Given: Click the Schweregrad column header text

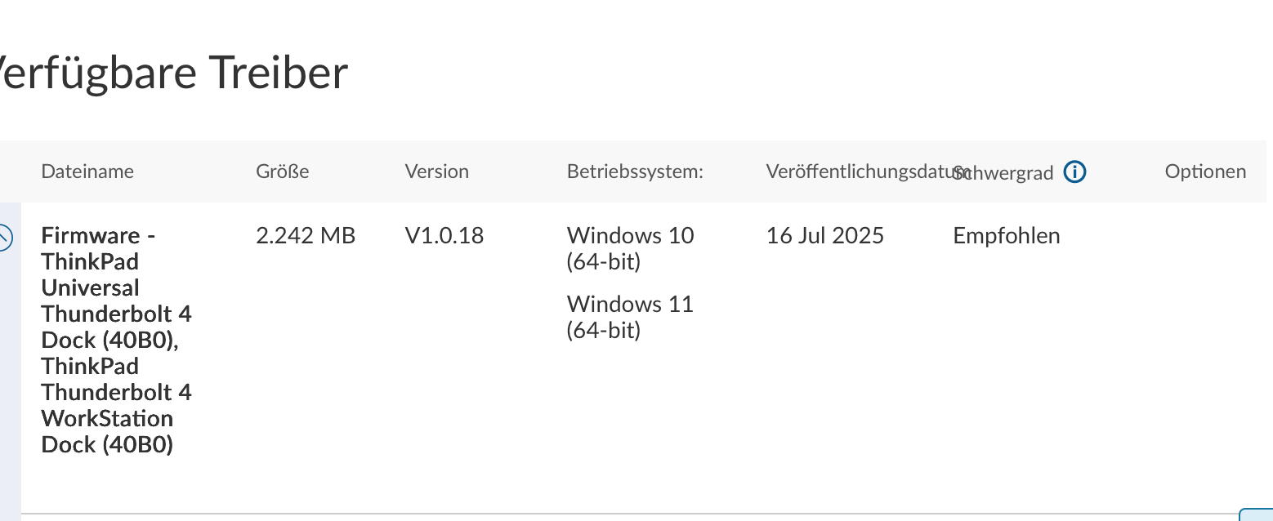Looking at the screenshot, I should [x=1005, y=173].
